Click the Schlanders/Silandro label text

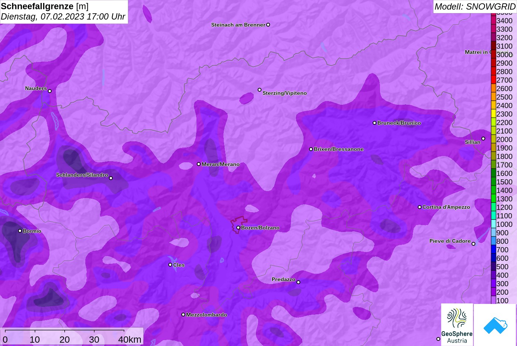(x=82, y=175)
